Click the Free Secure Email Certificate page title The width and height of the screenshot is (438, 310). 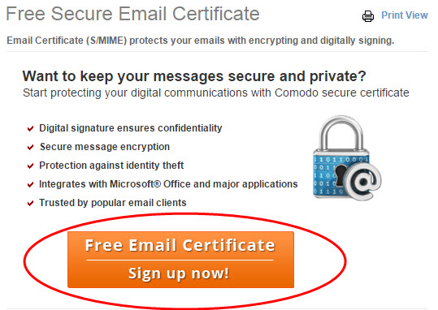tap(133, 14)
